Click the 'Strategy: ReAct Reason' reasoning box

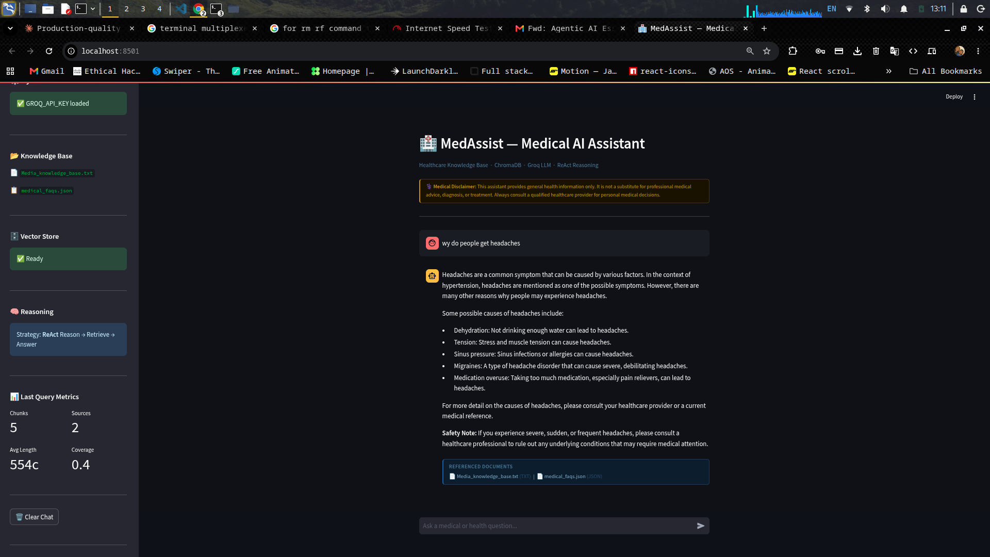68,339
